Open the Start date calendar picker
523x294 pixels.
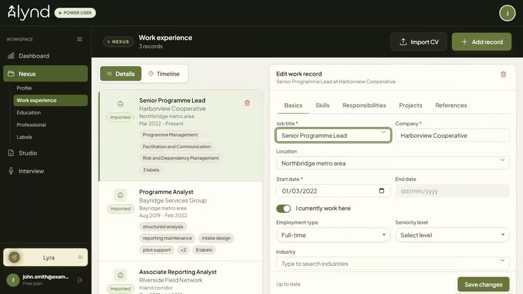tap(381, 191)
